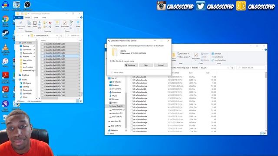Click Select none in the 3DLUTs window
Viewport: 278px width, 156px height.
tap(217, 57)
